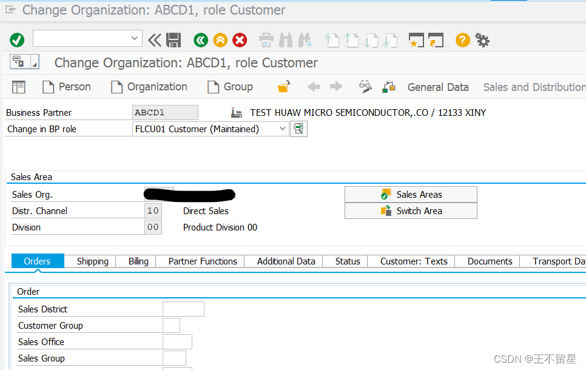The image size is (586, 370).
Task: Switch to the Shipping tab
Action: click(92, 261)
